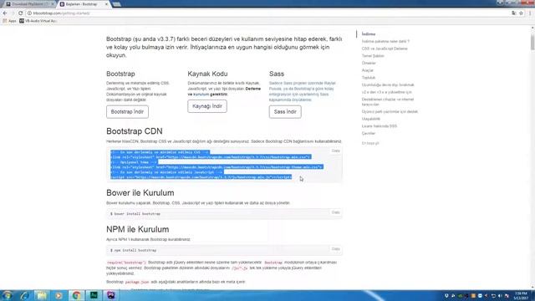Click the Bower ile Kurulum heading
Image resolution: width=535 pixels, height=301 pixels.
pos(140,193)
